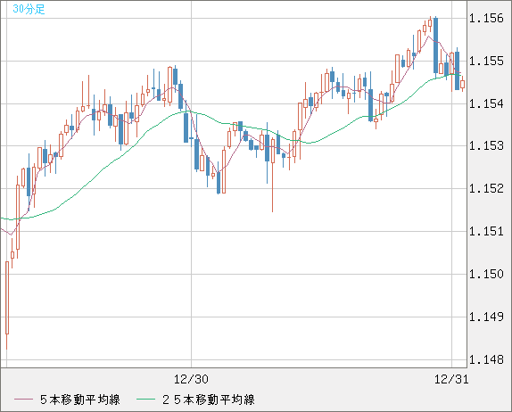
Task: Click the 5本移動平均線 legend label
Action: [80, 400]
